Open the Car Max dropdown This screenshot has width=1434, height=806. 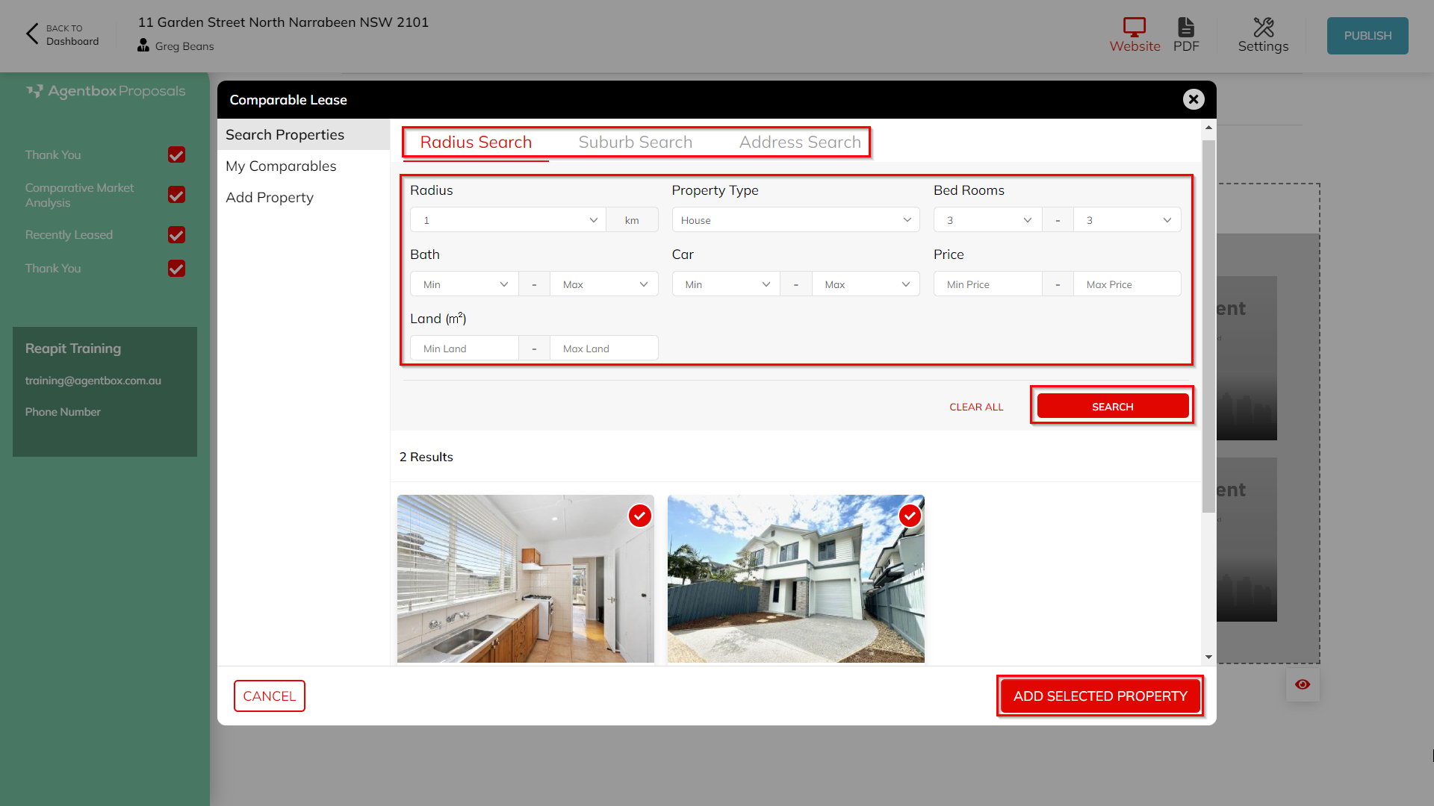pos(866,284)
